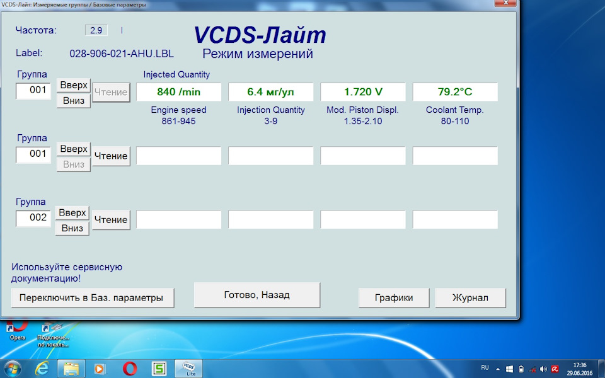Click Переключить в Баз. параметры button
Screen dimensions: 605x378
point(93,298)
